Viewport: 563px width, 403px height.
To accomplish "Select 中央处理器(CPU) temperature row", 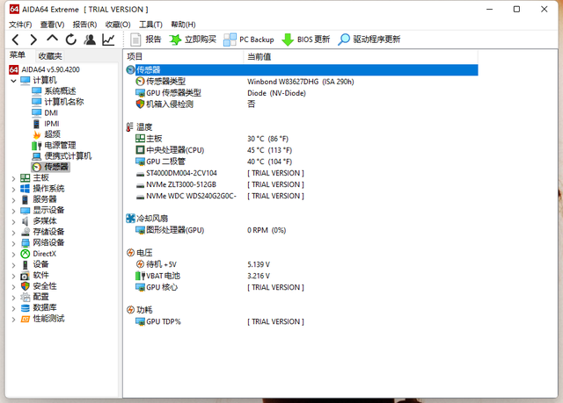I will pyautogui.click(x=302, y=150).
